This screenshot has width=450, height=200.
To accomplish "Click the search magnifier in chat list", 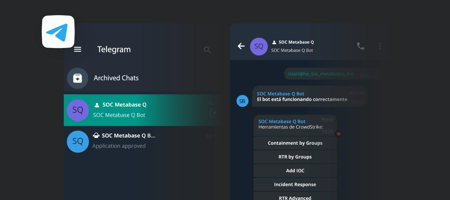I will pyautogui.click(x=207, y=50).
